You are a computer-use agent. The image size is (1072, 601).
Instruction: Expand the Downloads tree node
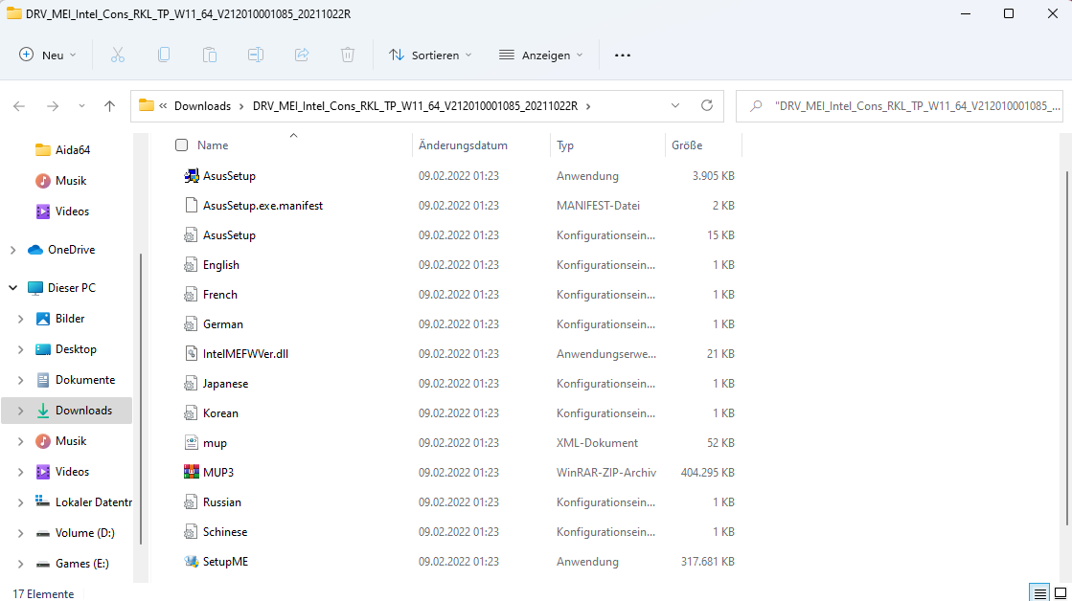tap(20, 412)
